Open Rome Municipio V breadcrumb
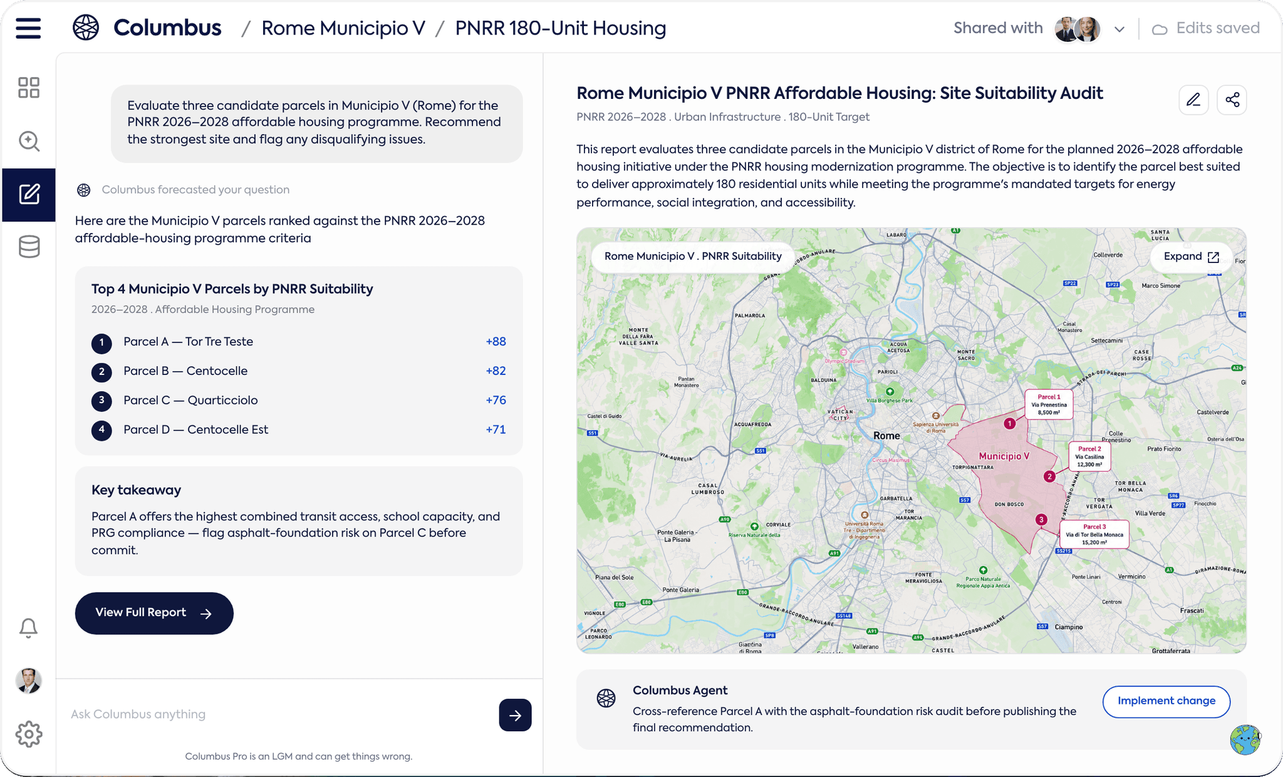 coord(343,28)
